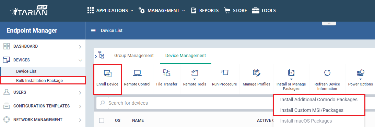Click the Dashboard sidebar icon
Image resolution: width=375 pixels, height=127 pixels.
pyautogui.click(x=7, y=46)
